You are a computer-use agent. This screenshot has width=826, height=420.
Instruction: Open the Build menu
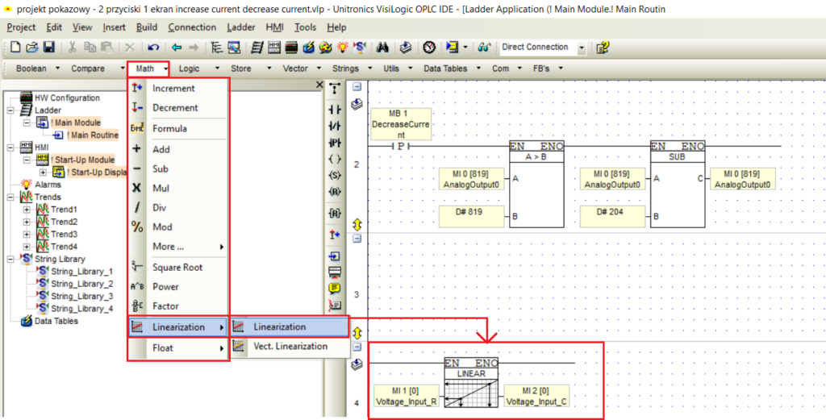click(147, 27)
